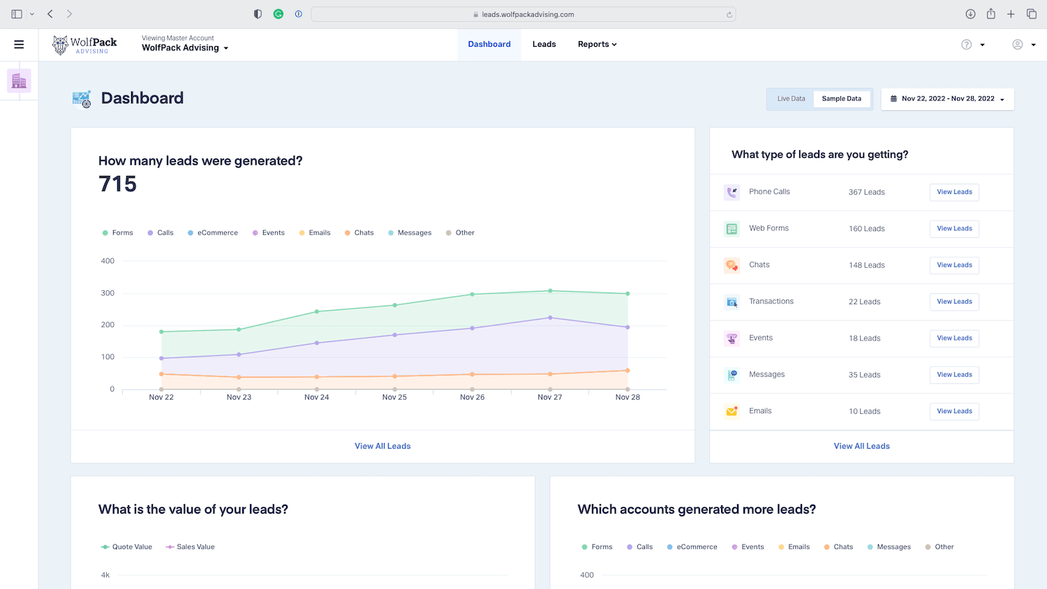
Task: Click the Transactions lead icon
Action: [x=732, y=302]
